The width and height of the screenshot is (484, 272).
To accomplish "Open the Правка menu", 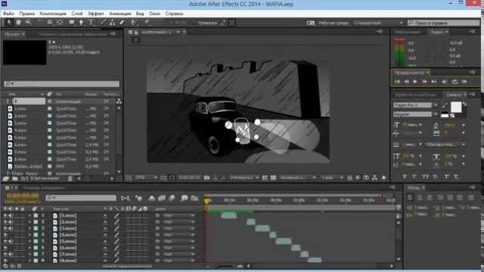I will (27, 14).
